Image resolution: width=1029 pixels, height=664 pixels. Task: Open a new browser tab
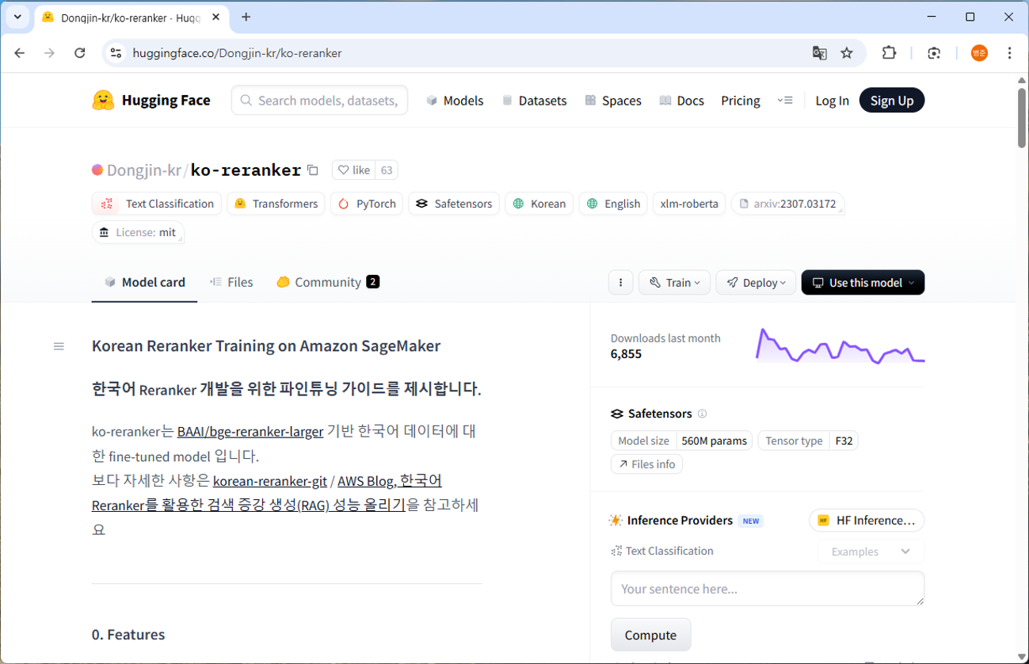pyautogui.click(x=246, y=17)
